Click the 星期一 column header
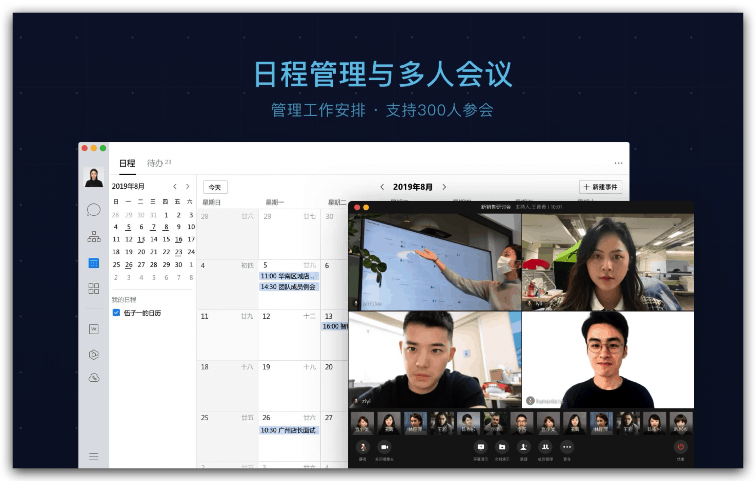The width and height of the screenshot is (756, 481). [275, 202]
